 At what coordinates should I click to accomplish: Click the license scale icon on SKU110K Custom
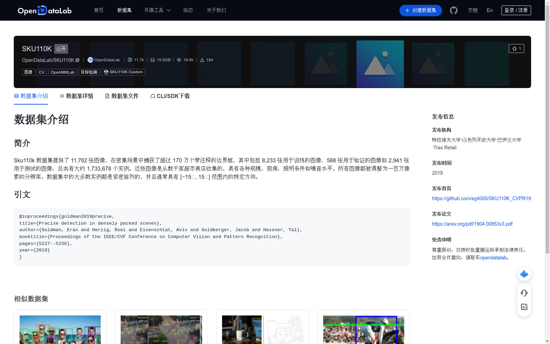(106, 72)
